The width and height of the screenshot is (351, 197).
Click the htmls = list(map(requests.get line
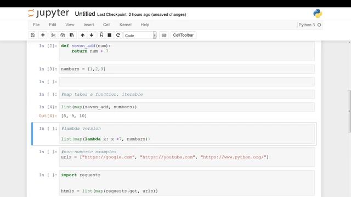(110, 191)
